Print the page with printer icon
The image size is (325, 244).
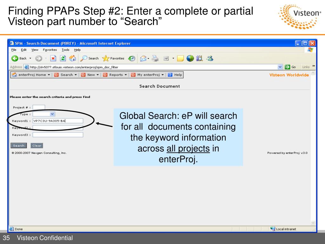155,58
